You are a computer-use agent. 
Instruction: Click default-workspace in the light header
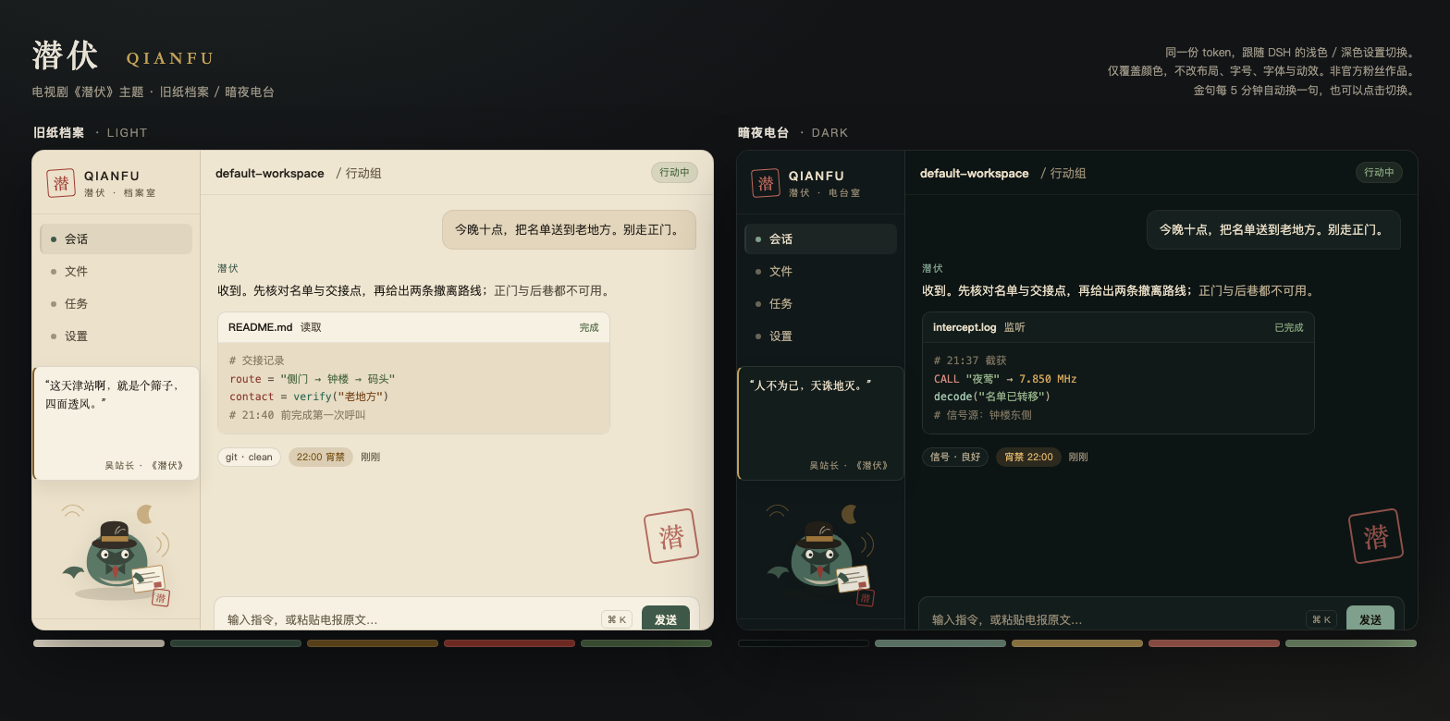coord(270,173)
